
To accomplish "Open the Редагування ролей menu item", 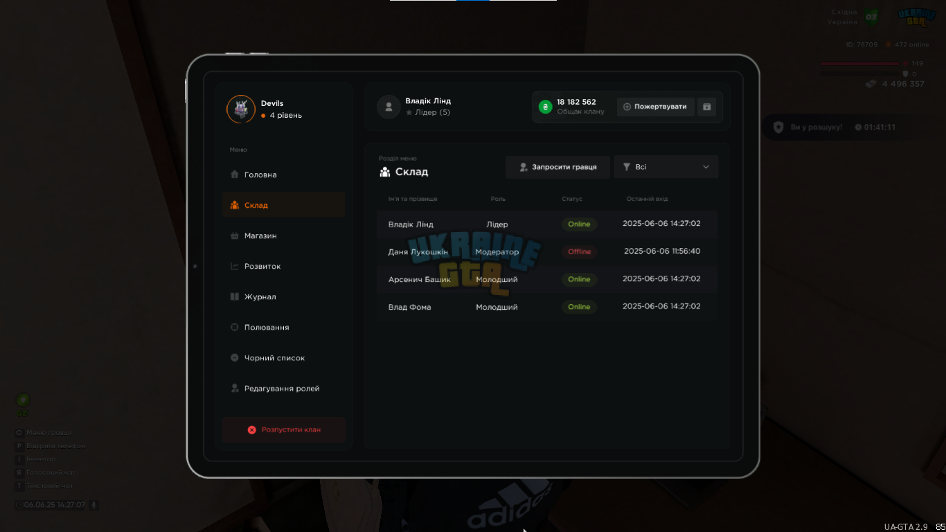I will [x=283, y=389].
